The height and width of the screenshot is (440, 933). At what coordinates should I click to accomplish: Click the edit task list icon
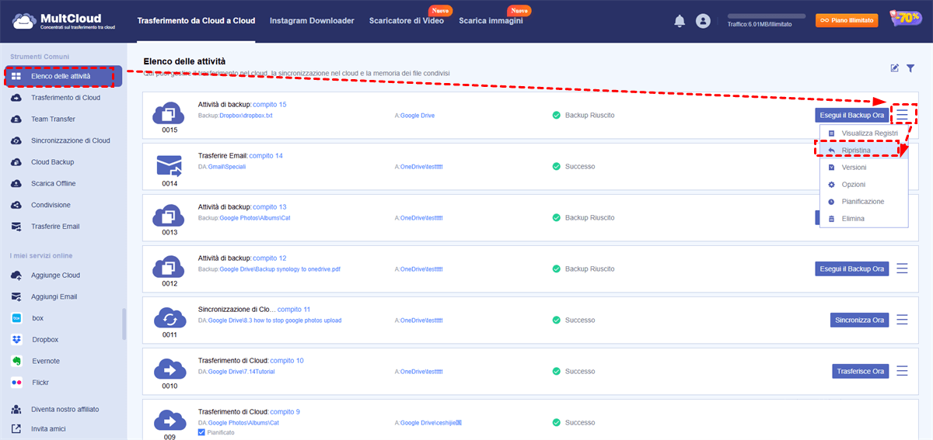[895, 68]
